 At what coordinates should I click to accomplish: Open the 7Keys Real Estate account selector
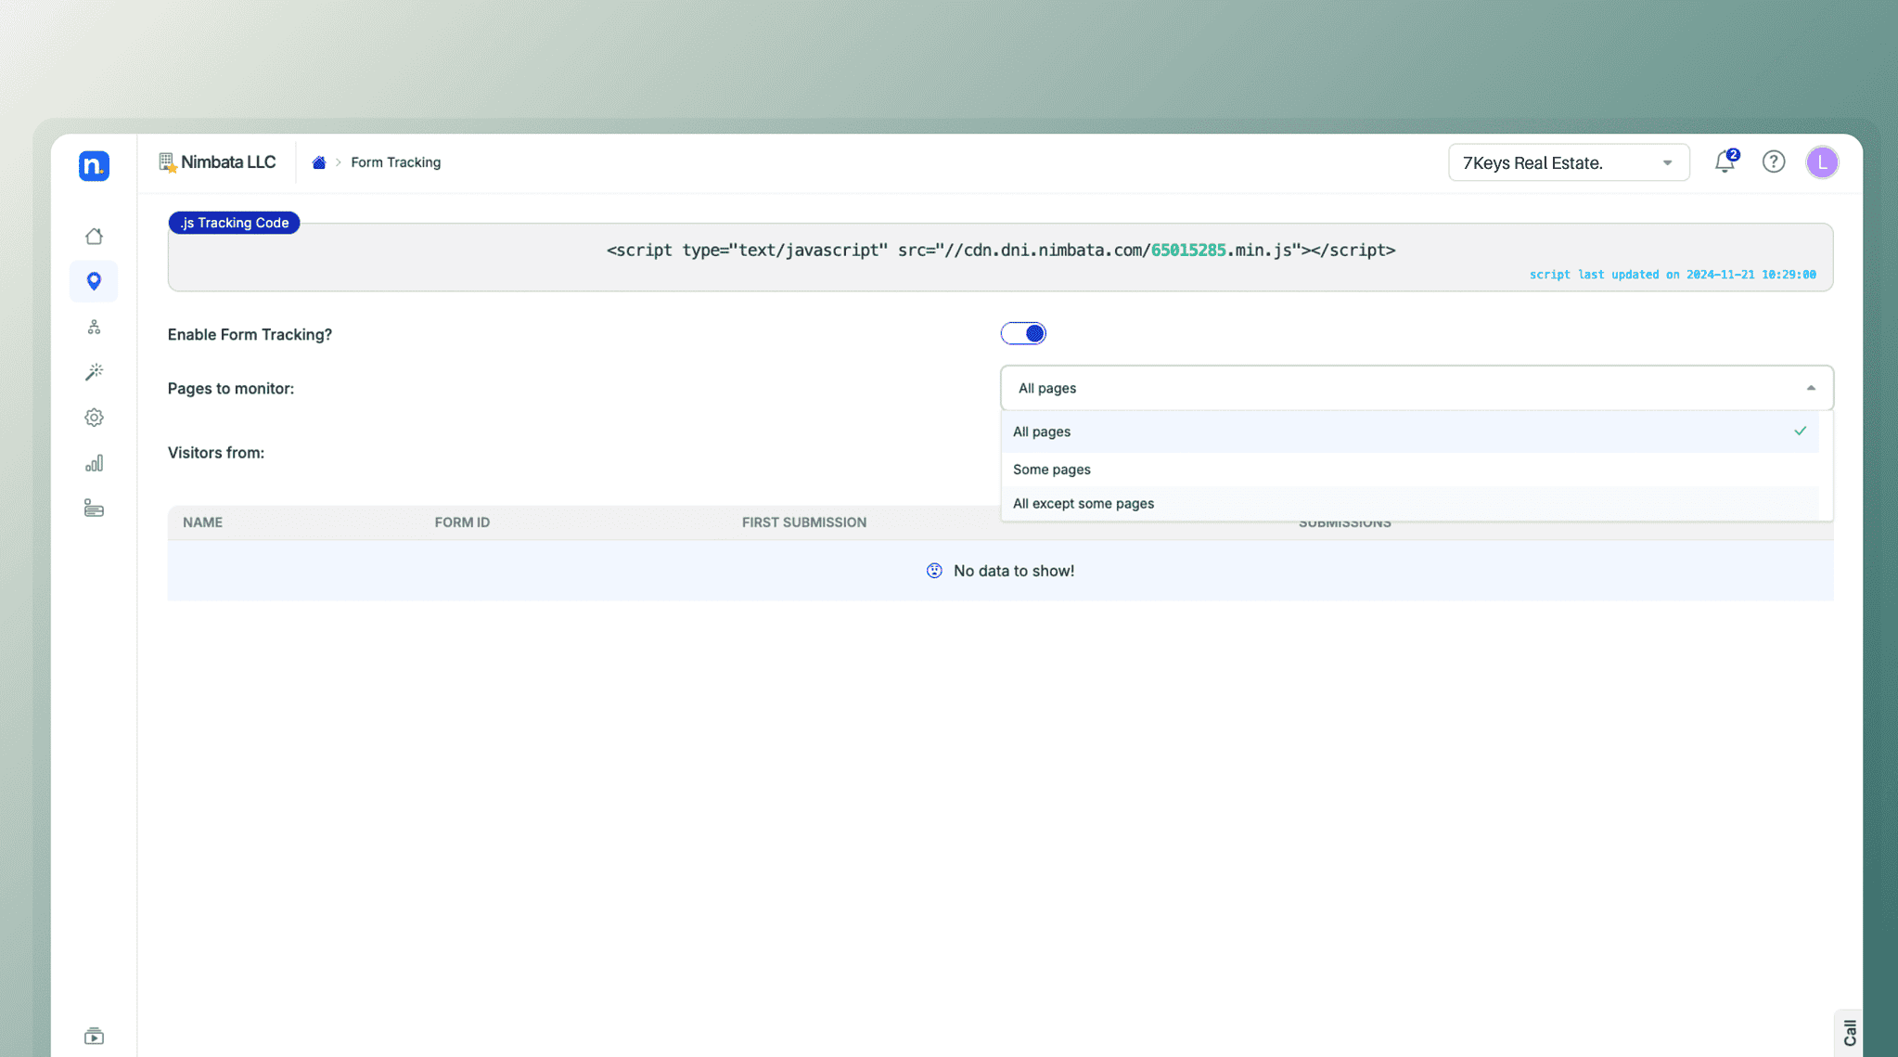[1567, 161]
